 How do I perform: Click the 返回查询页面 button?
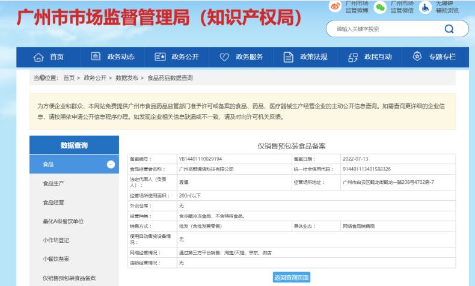pyautogui.click(x=292, y=278)
